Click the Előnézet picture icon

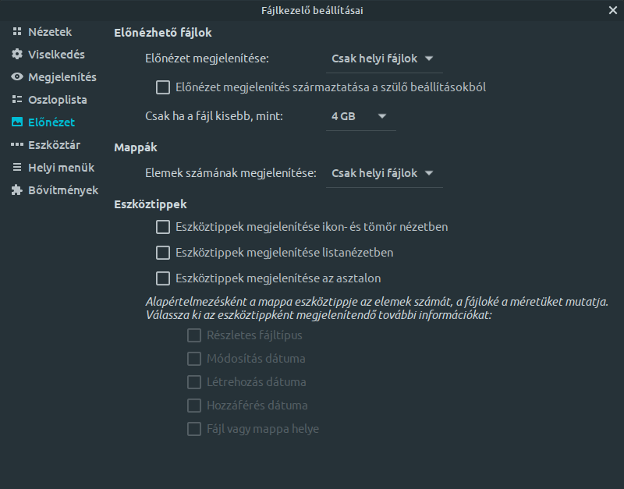pyautogui.click(x=16, y=122)
